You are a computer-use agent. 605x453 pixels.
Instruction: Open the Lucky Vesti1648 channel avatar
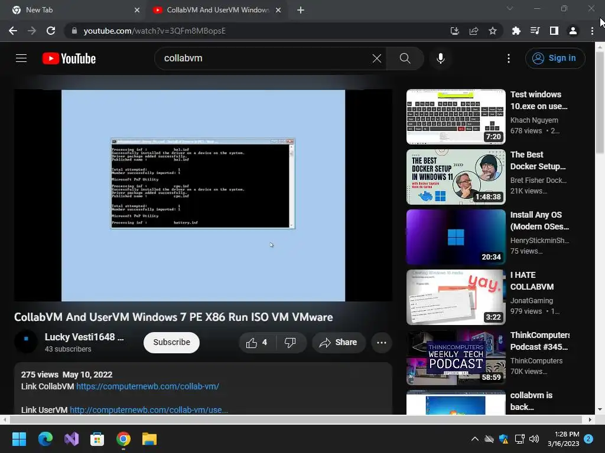[26, 342]
